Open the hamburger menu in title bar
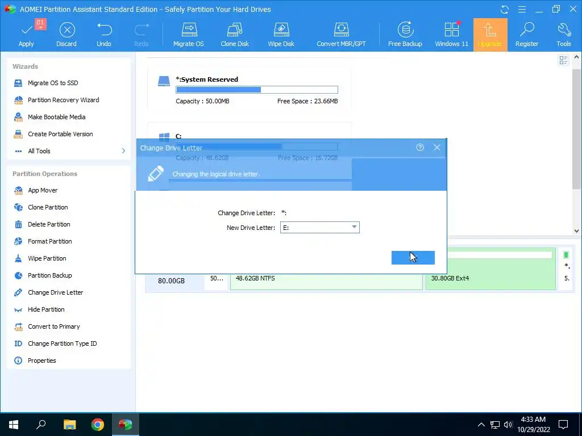This screenshot has height=436, width=582. click(522, 9)
